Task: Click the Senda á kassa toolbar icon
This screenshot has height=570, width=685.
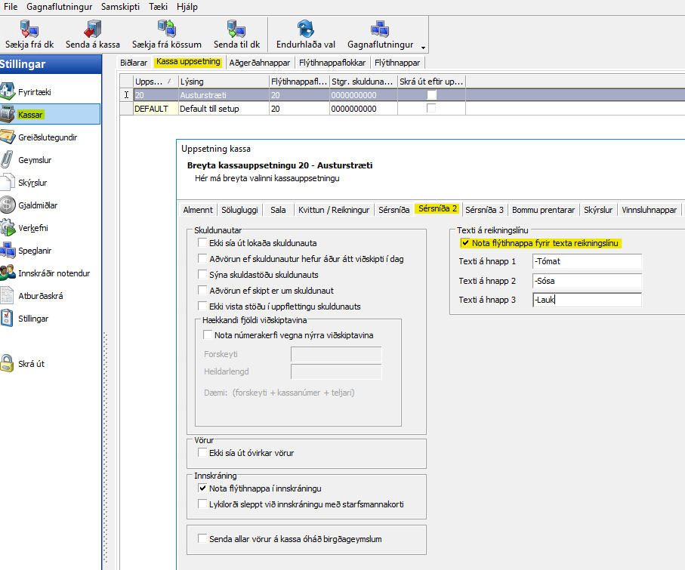Action: (93, 29)
